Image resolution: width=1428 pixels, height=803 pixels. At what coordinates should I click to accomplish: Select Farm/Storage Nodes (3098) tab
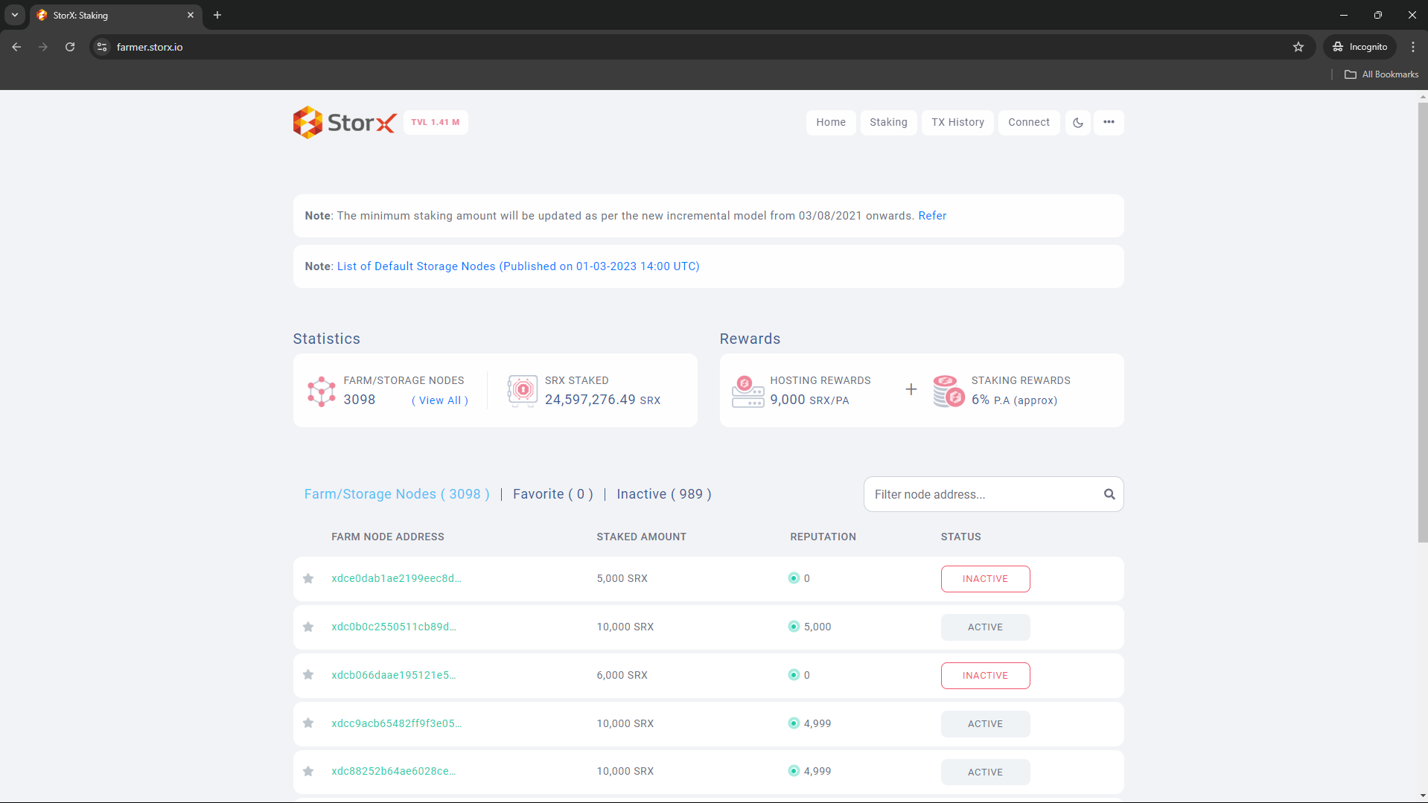pos(397,494)
